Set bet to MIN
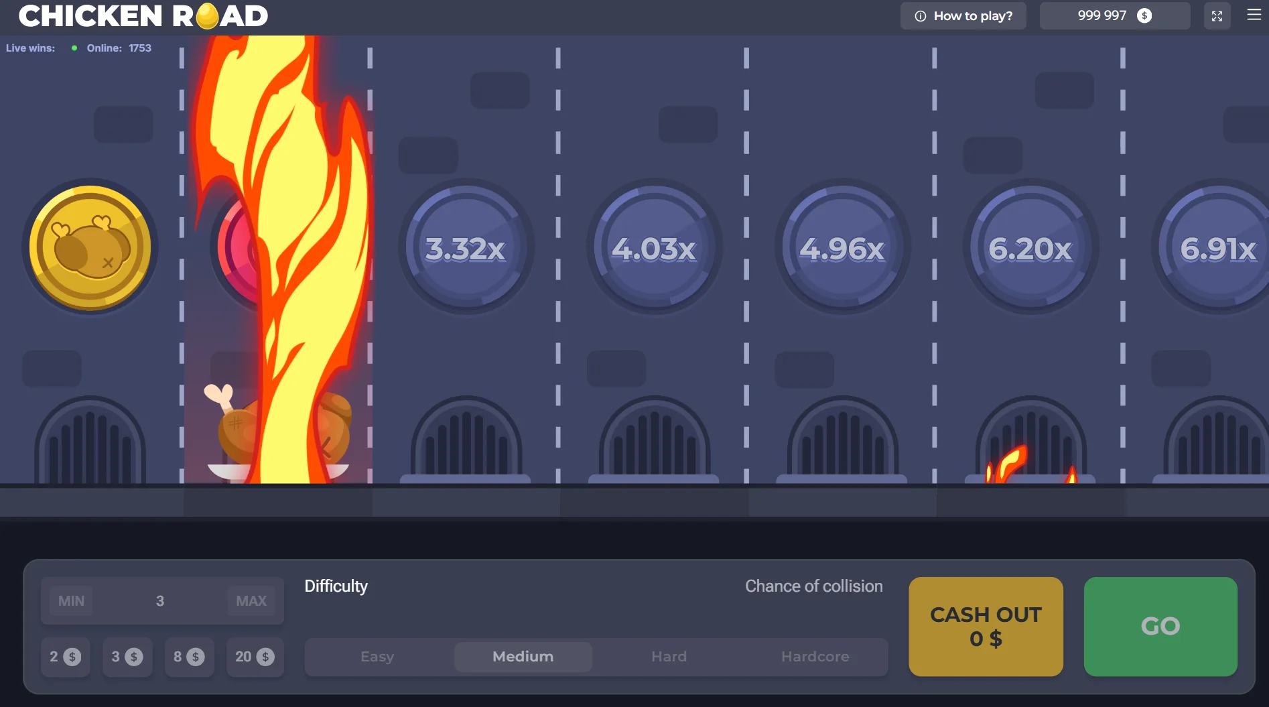This screenshot has width=1269, height=707. coord(71,601)
